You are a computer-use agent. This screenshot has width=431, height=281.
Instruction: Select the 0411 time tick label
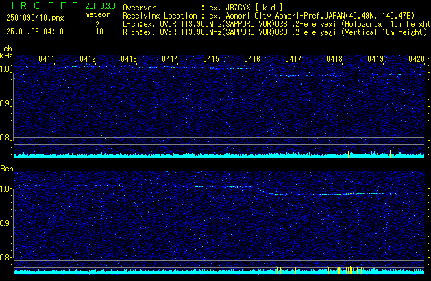coord(47,59)
